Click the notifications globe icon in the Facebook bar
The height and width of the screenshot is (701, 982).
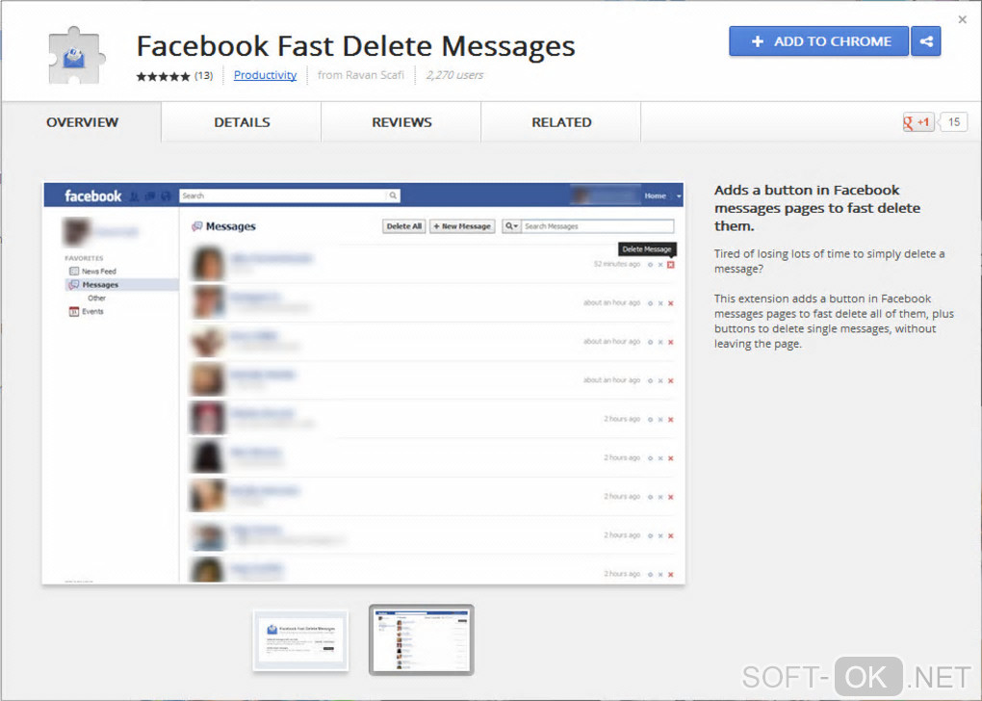[166, 196]
